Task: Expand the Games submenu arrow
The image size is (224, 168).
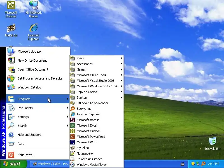Action: point(122,69)
